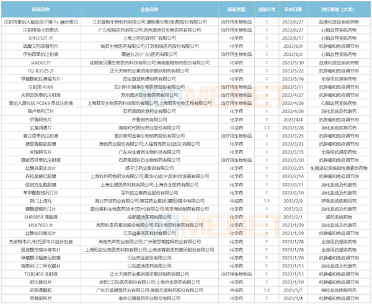Click the '甲磺酸贝福替尼胶囊' drug name
372x304 pixels.
pos(41,258)
